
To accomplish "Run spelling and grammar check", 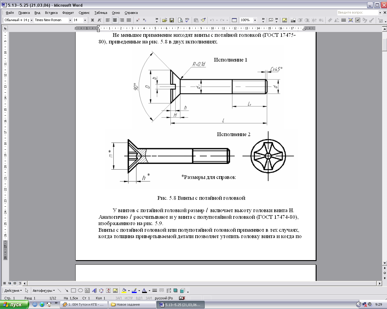I will coord(187,20).
